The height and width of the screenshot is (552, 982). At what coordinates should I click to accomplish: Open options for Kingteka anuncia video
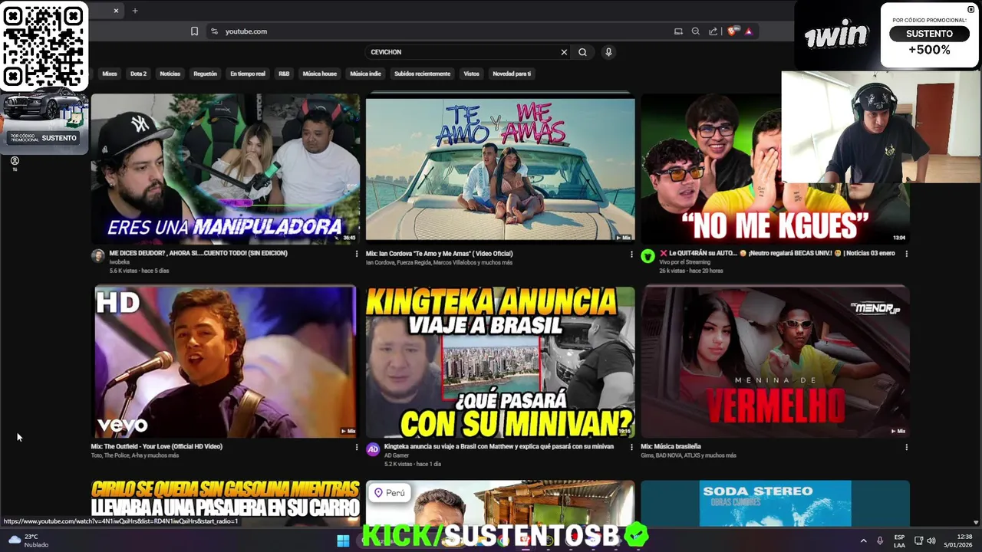pos(631,447)
